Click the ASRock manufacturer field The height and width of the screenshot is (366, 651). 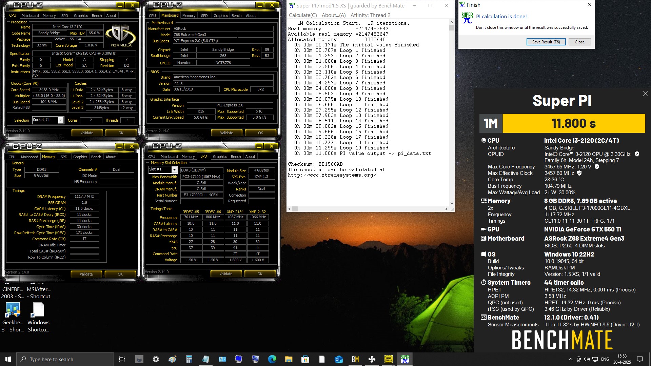(223, 28)
